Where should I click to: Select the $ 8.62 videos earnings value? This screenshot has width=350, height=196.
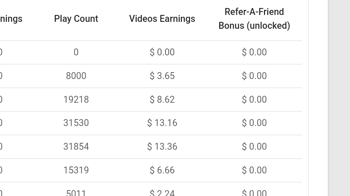tap(162, 99)
